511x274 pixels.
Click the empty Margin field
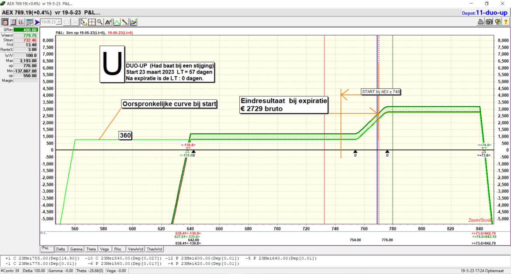coord(25,81)
